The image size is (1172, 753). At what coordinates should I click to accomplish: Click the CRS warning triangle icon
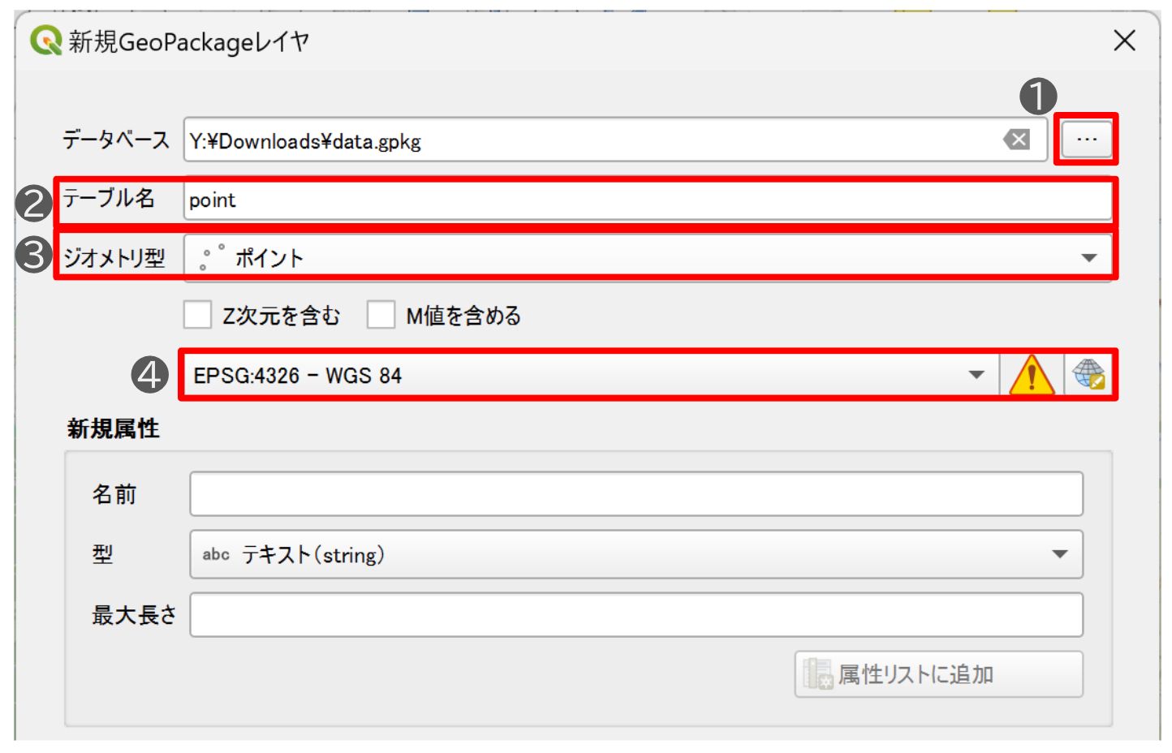1031,375
